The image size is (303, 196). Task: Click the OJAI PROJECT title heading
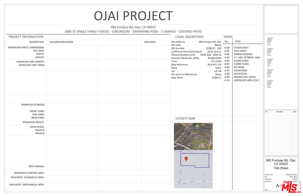tap(133, 16)
